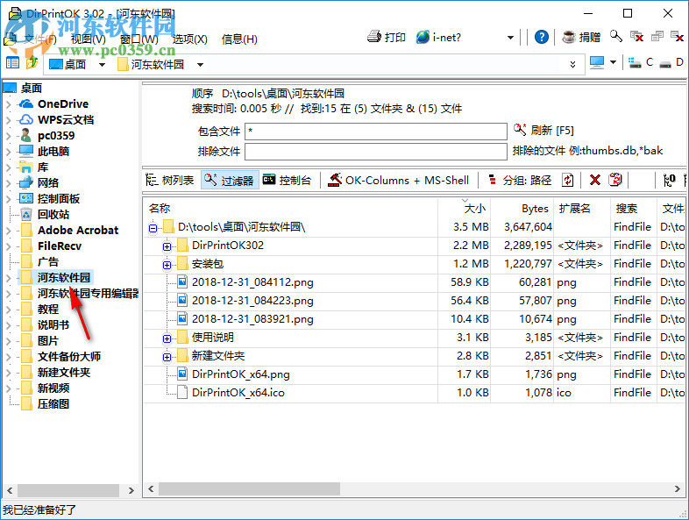The width and height of the screenshot is (689, 520).
Task: Switch to Tree list (树列表) view
Action: 170,181
